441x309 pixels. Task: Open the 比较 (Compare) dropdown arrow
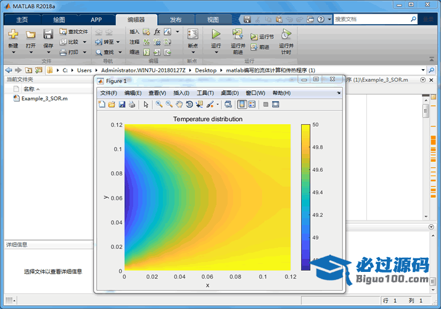pos(84,42)
